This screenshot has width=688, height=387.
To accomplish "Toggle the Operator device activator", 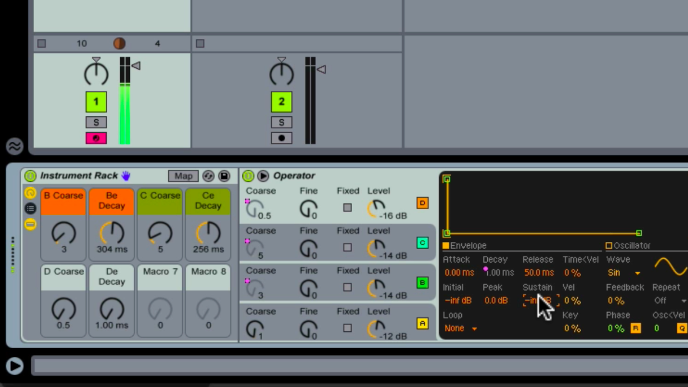I will click(x=248, y=176).
